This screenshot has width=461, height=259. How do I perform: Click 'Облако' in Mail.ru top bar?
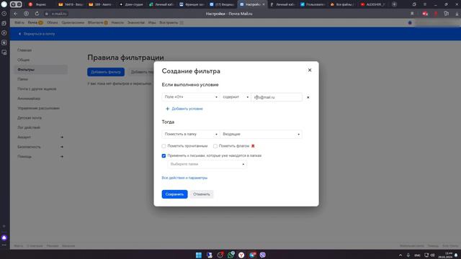click(x=53, y=22)
